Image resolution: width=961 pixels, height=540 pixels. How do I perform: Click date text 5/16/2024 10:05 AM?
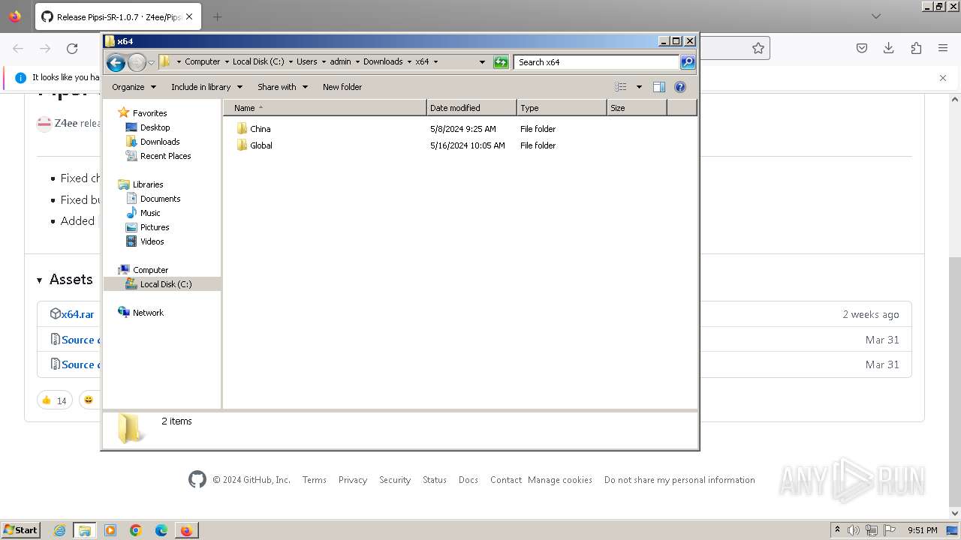[468, 145]
